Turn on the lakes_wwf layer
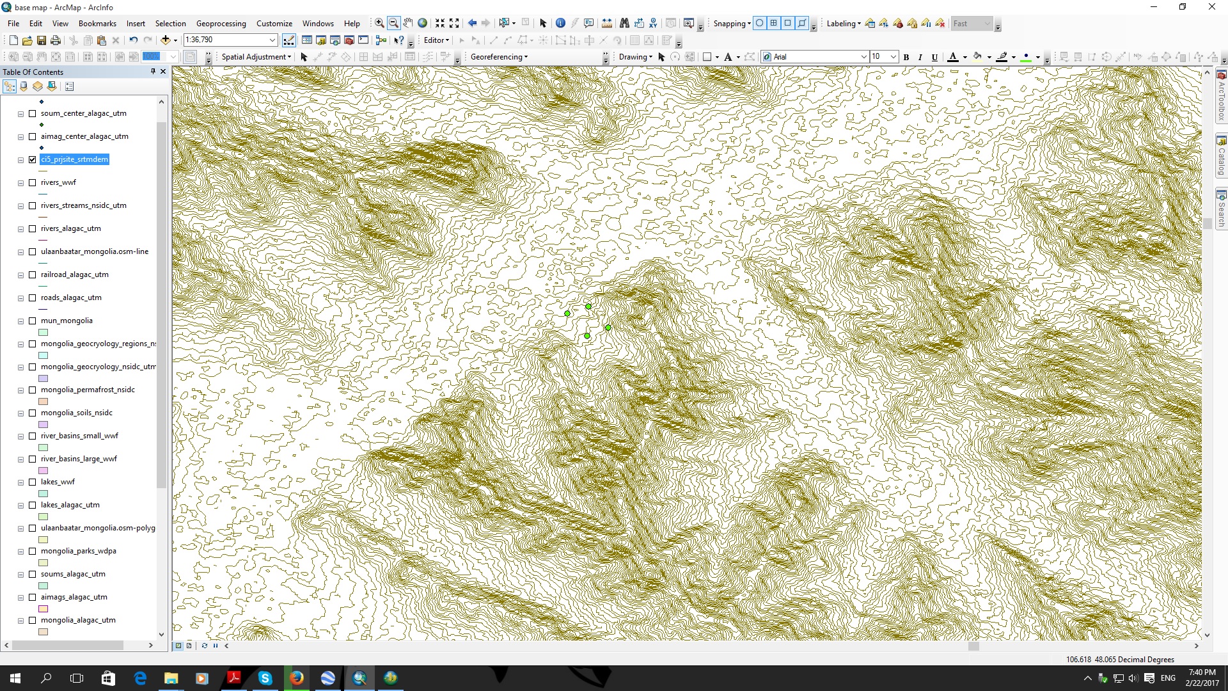1228x691 pixels. 32,482
